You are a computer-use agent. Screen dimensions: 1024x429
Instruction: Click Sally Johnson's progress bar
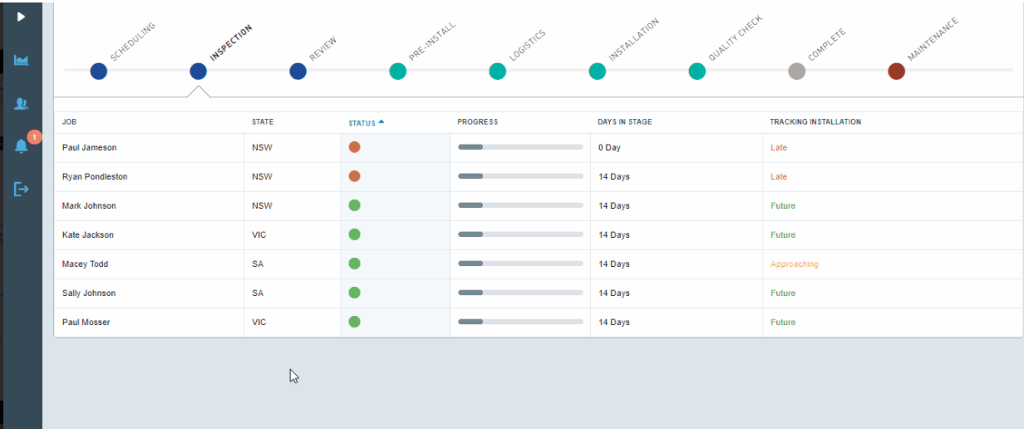point(520,293)
